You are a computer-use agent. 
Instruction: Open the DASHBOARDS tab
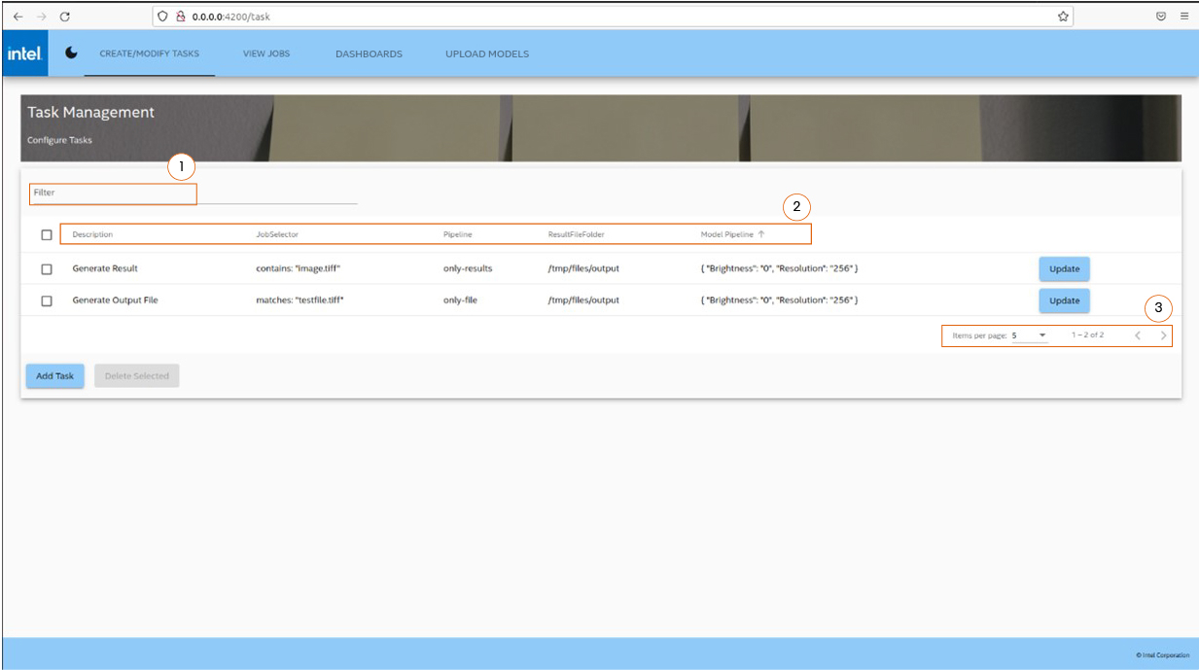369,53
